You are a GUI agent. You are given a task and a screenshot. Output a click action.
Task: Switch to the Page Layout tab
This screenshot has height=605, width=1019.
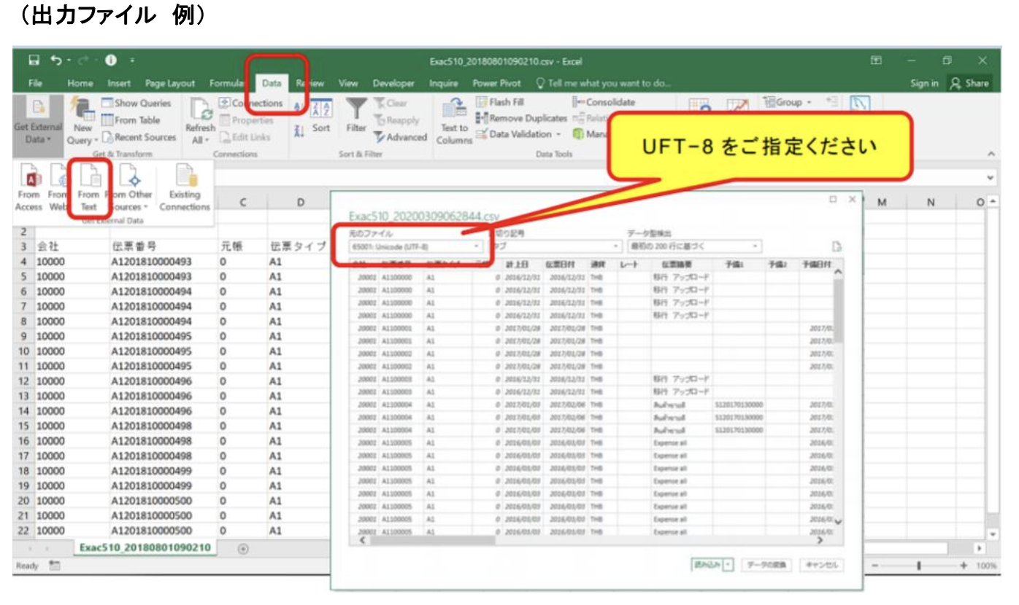tap(170, 83)
